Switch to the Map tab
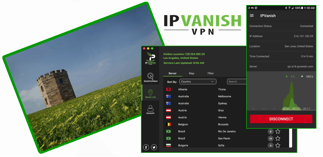The height and width of the screenshot is (157, 323). click(x=191, y=74)
